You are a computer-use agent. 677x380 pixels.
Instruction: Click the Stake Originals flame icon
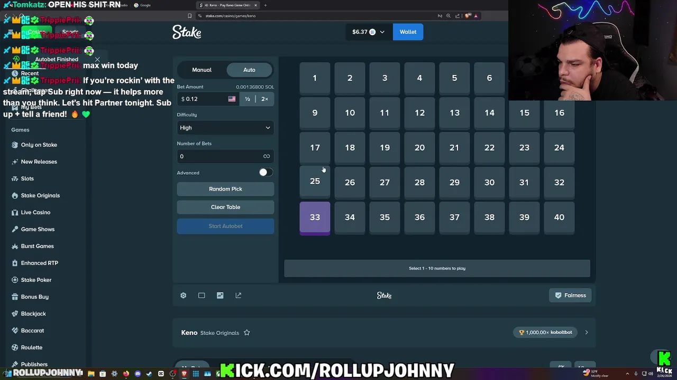15,195
